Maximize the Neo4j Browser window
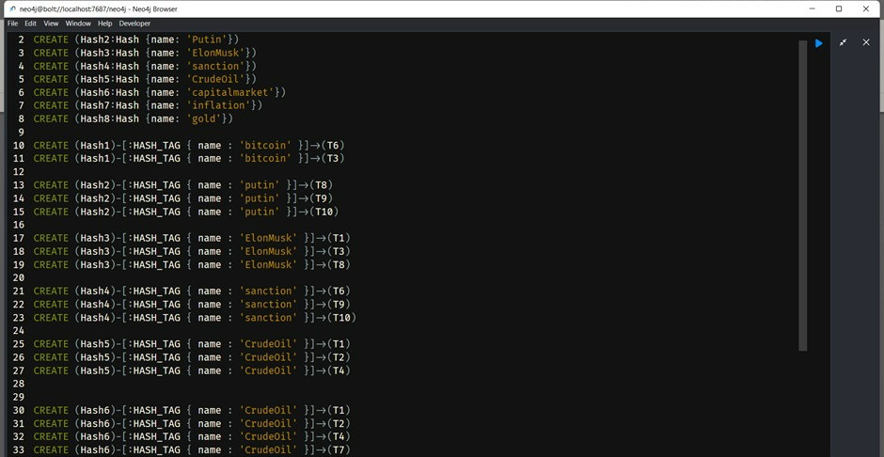Screen dimensions: 884x457 (838, 8)
